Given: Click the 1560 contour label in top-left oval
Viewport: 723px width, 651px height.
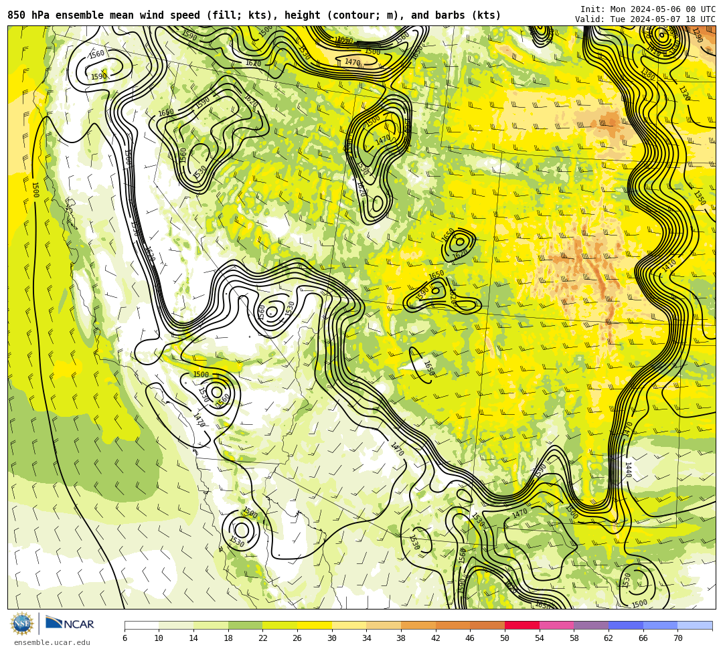Looking at the screenshot, I should pos(96,54).
